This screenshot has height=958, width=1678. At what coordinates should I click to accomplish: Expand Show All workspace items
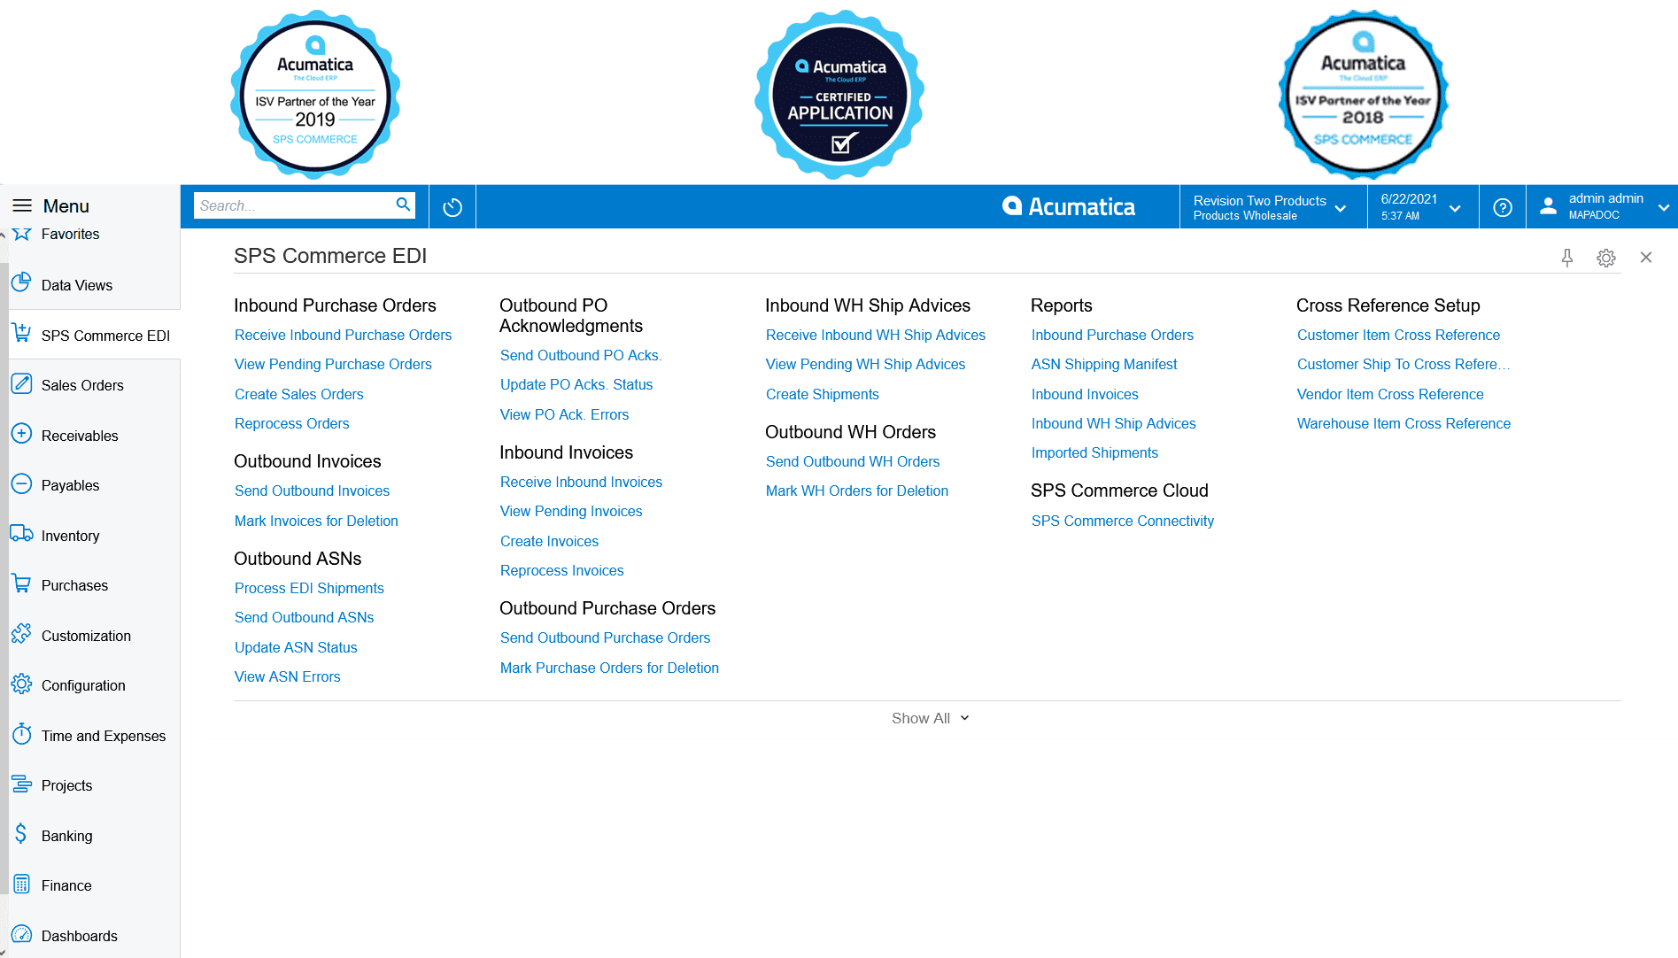[x=930, y=718]
